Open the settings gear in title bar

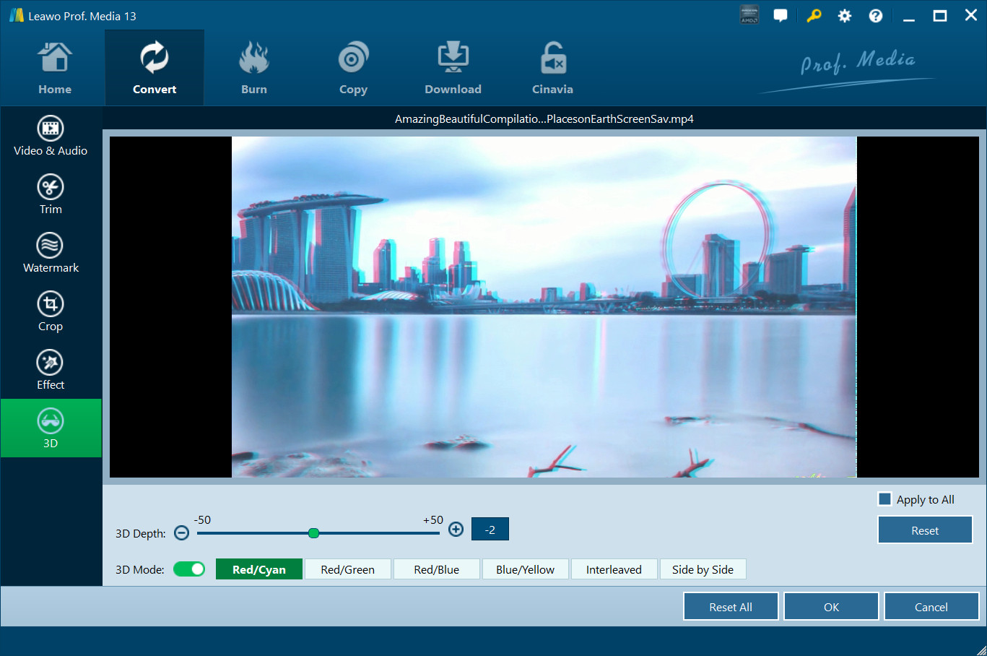(x=844, y=16)
